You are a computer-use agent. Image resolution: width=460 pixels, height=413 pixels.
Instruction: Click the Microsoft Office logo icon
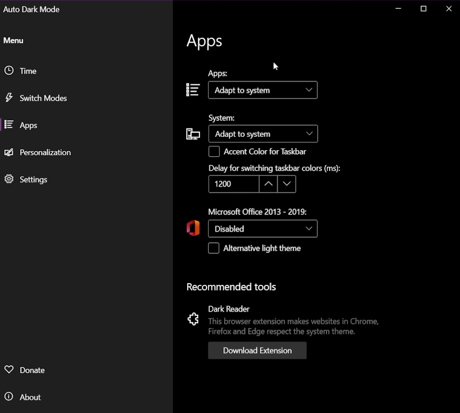pyautogui.click(x=193, y=228)
